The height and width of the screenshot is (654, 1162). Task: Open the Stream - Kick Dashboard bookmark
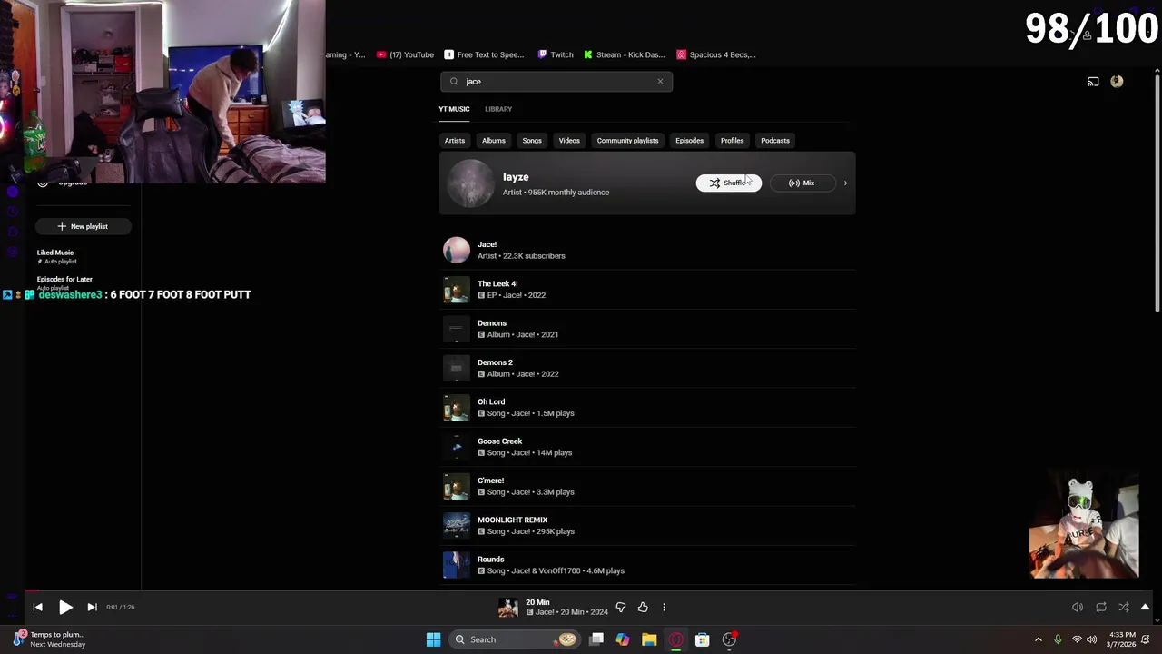click(625, 54)
